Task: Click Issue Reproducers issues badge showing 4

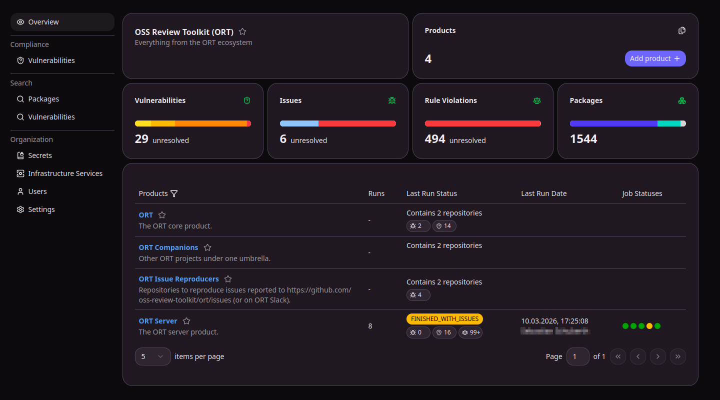Action: [x=418, y=295]
